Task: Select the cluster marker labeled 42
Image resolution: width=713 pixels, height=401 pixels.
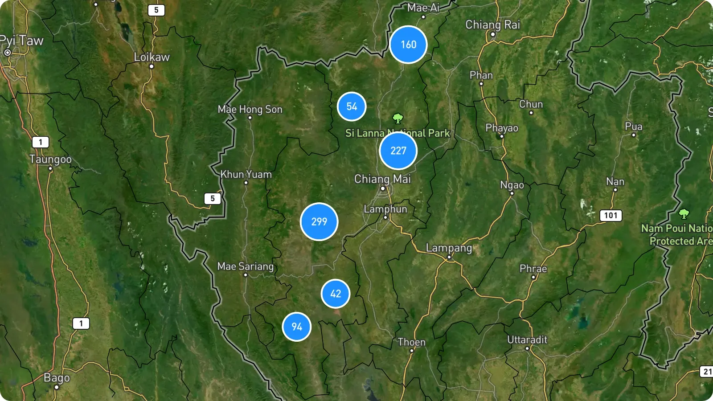Action: click(336, 294)
